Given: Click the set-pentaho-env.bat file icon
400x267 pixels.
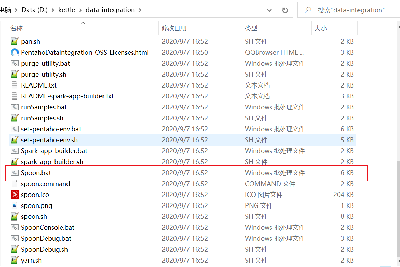Looking at the screenshot, I should pos(14,129).
